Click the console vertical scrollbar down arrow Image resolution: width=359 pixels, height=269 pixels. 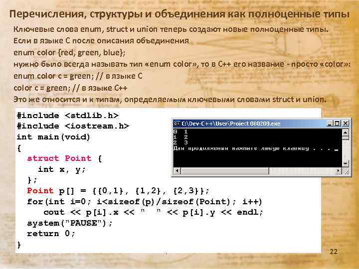click(345, 163)
